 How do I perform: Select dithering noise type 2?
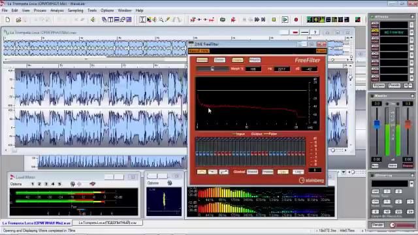[398, 191]
